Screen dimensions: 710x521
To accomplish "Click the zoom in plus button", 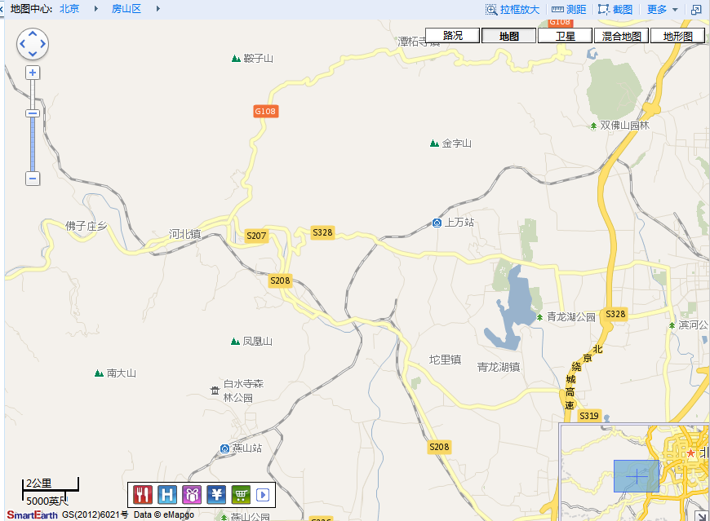I will pos(33,73).
